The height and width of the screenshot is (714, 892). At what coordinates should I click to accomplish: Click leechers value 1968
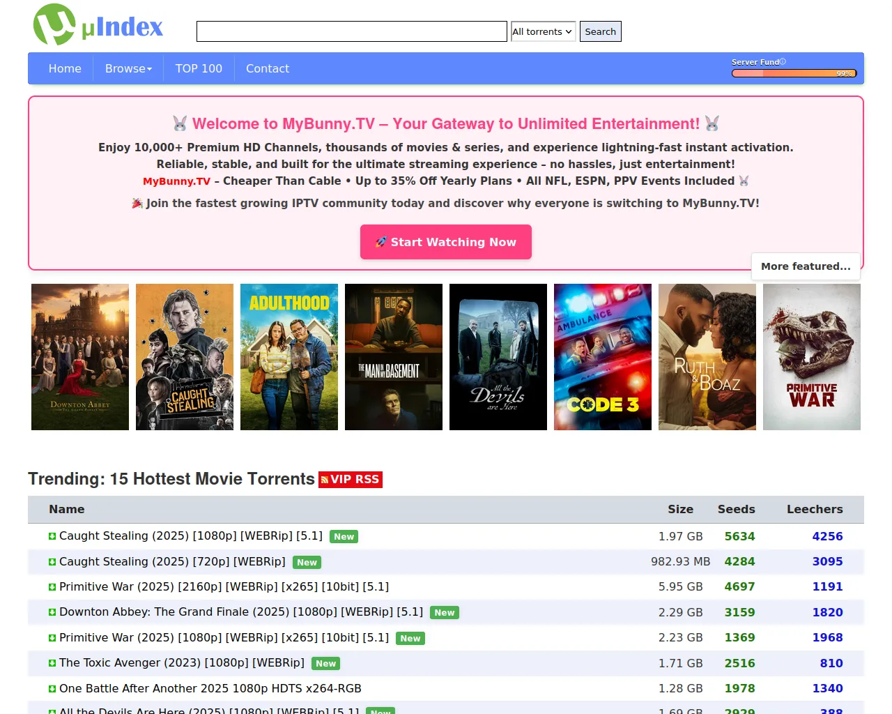click(827, 637)
